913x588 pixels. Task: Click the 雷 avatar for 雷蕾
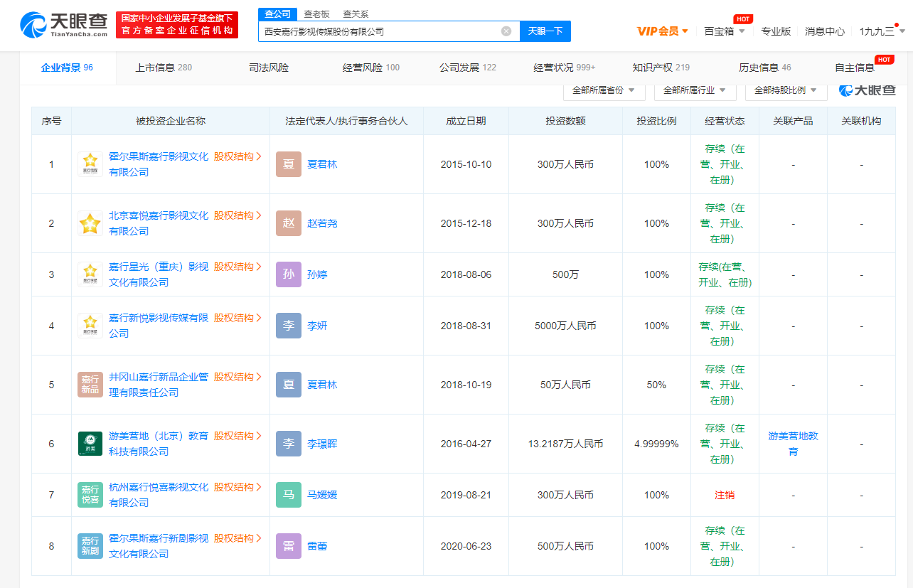(289, 546)
